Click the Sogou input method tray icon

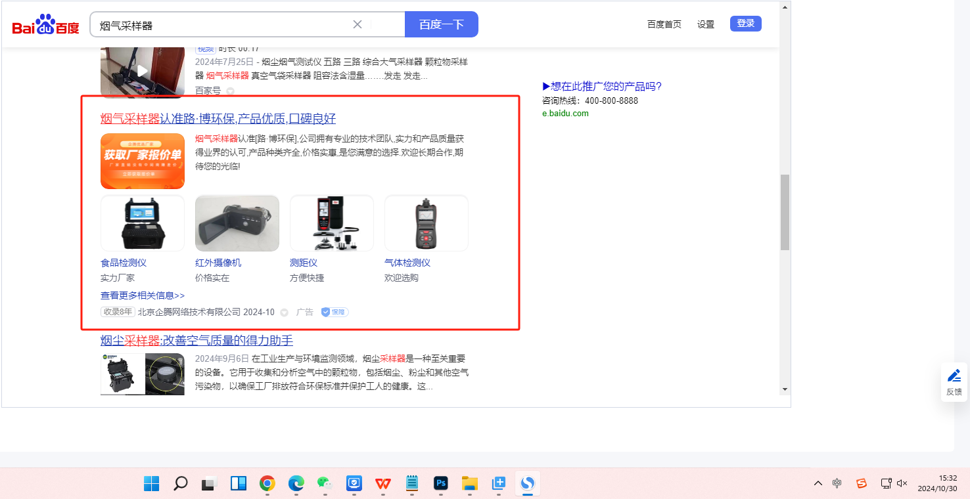click(862, 483)
